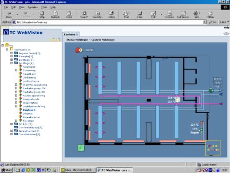Open the Laatste Meldingen link
The height and width of the screenshot is (173, 230).
tap(103, 40)
